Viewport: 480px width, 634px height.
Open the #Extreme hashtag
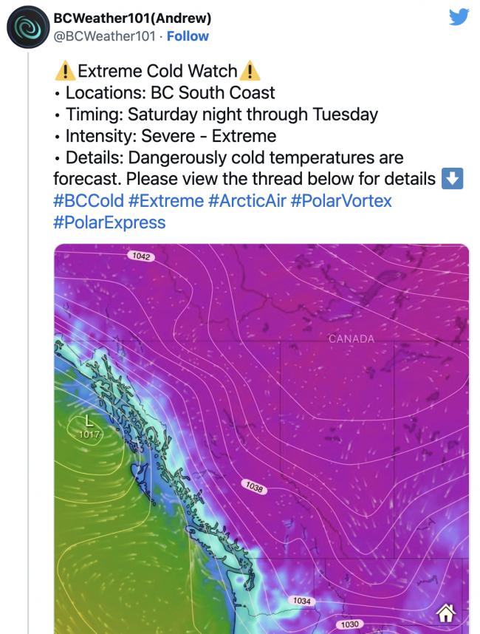(x=166, y=200)
